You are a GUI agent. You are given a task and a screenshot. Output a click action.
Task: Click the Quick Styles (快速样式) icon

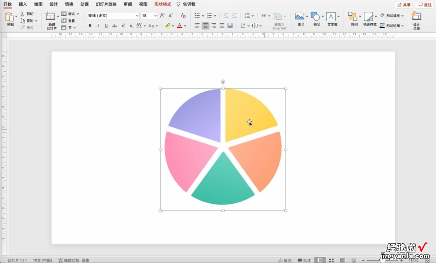click(x=369, y=17)
